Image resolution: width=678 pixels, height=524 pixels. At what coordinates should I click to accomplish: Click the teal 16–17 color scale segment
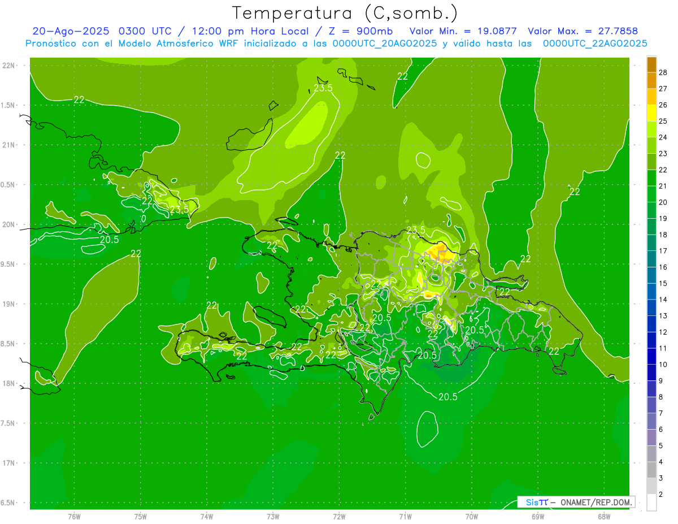point(651,259)
